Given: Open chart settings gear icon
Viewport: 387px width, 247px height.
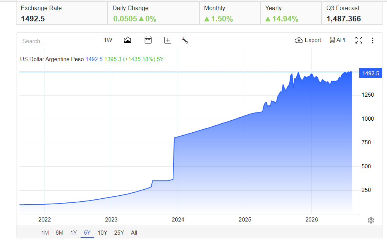Looking at the screenshot, I should pos(371,220).
